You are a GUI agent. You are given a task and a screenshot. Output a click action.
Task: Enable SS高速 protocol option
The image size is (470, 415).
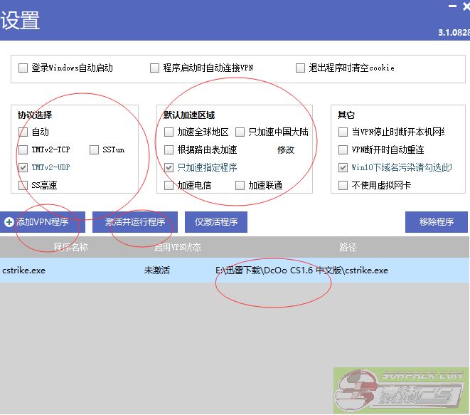coord(23,186)
